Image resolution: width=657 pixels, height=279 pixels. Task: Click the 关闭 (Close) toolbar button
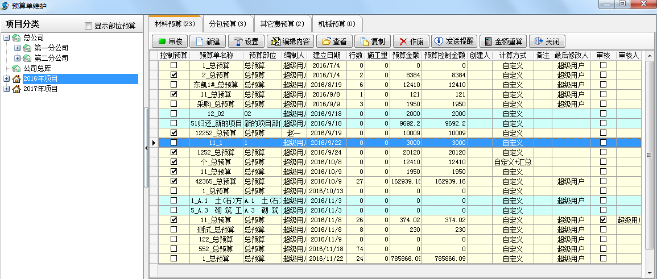[x=547, y=41]
